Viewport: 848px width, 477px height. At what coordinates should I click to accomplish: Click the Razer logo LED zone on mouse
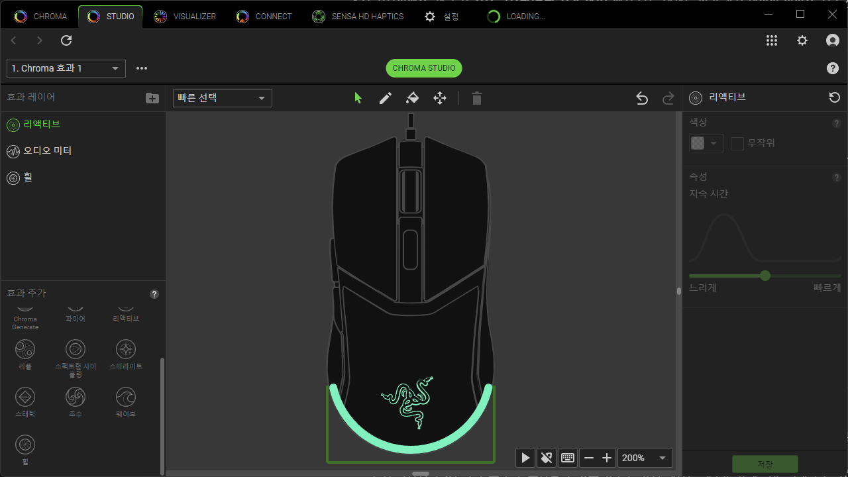(x=407, y=401)
